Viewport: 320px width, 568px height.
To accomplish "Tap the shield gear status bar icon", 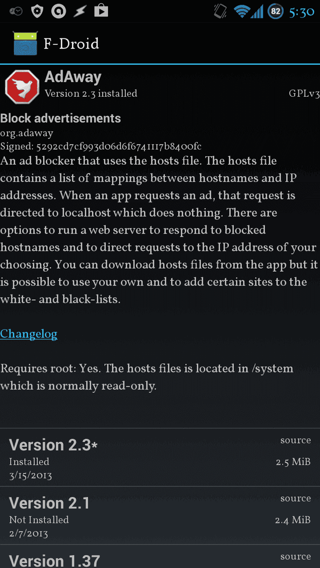I will tap(37, 11).
